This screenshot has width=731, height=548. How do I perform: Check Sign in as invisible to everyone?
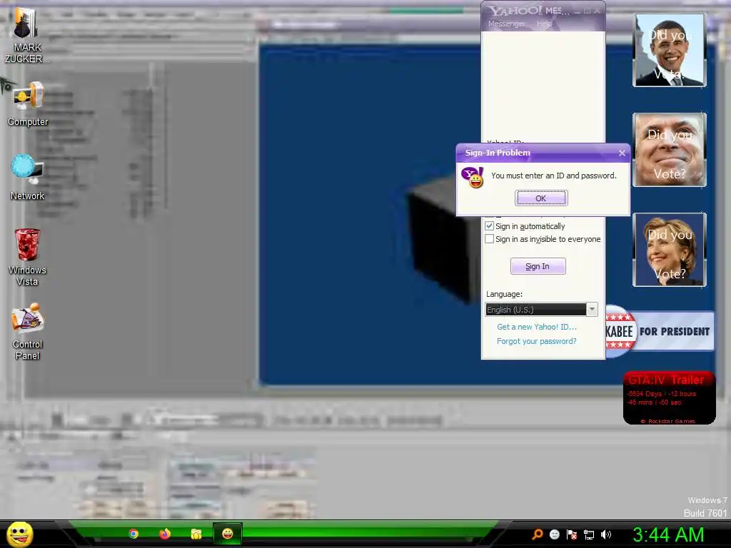[490, 239]
